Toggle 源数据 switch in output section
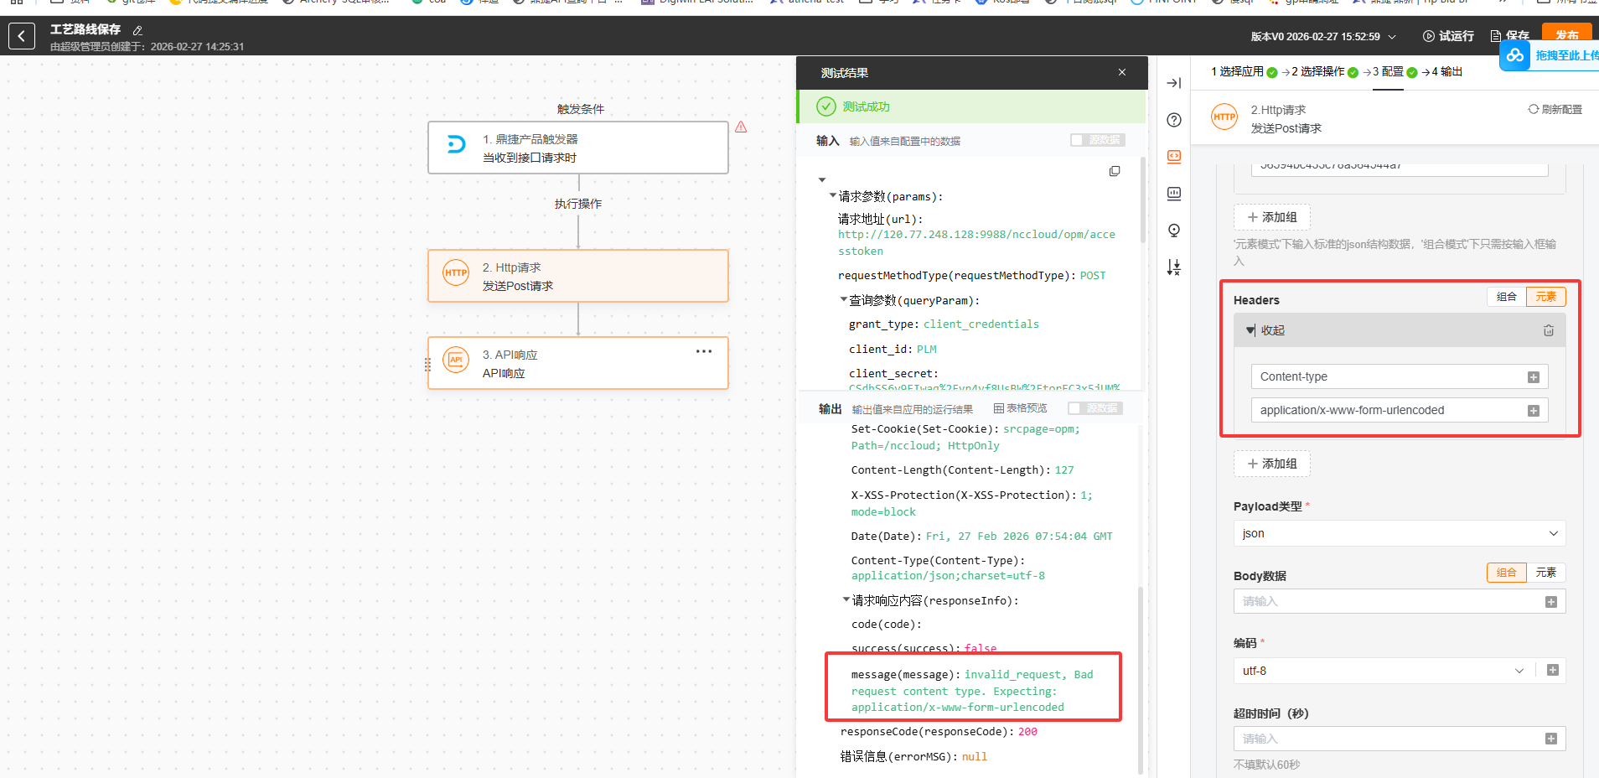The image size is (1599, 778). [x=1094, y=408]
